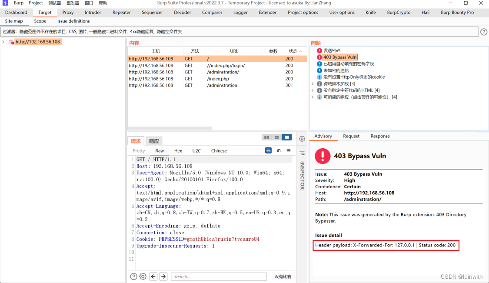Toggle message word-wrap blue icon

pyautogui.click(x=268, y=150)
